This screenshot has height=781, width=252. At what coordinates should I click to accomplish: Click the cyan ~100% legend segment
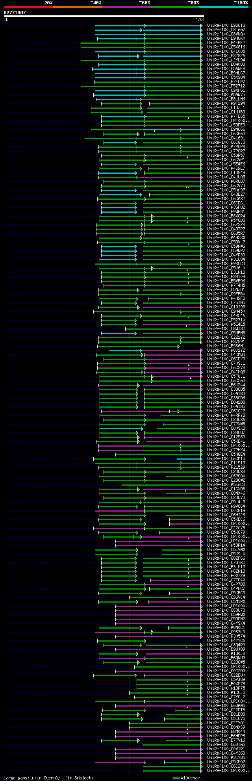click(x=224, y=7)
